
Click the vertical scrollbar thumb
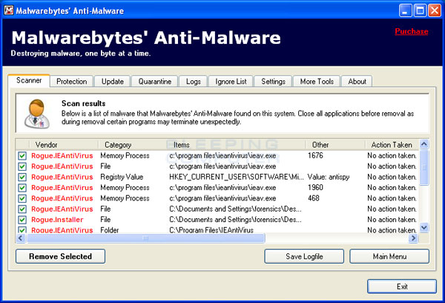[x=424, y=168]
